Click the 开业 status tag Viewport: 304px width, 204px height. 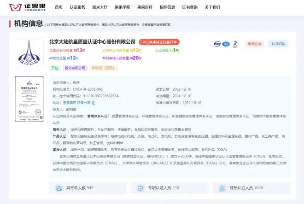[x=55, y=68]
